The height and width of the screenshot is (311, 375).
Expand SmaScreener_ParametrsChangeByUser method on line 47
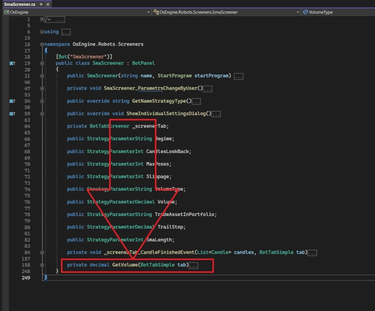(43, 89)
